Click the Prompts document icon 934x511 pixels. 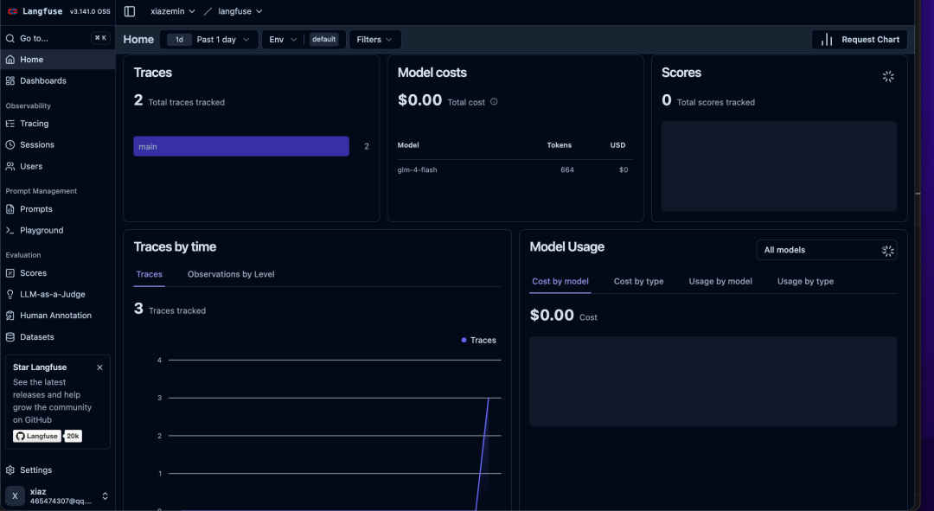[x=10, y=209]
